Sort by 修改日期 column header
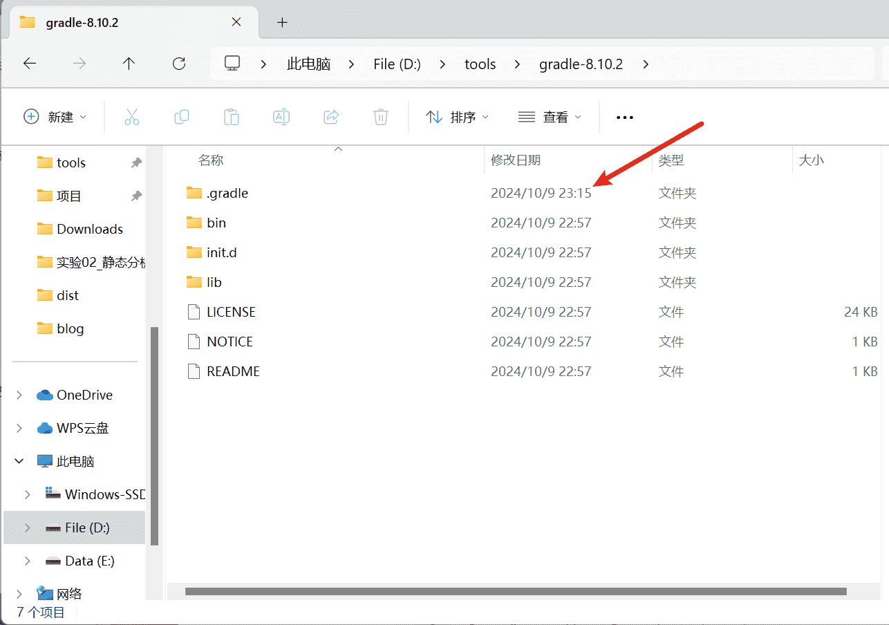Image resolution: width=889 pixels, height=625 pixels. pos(516,160)
